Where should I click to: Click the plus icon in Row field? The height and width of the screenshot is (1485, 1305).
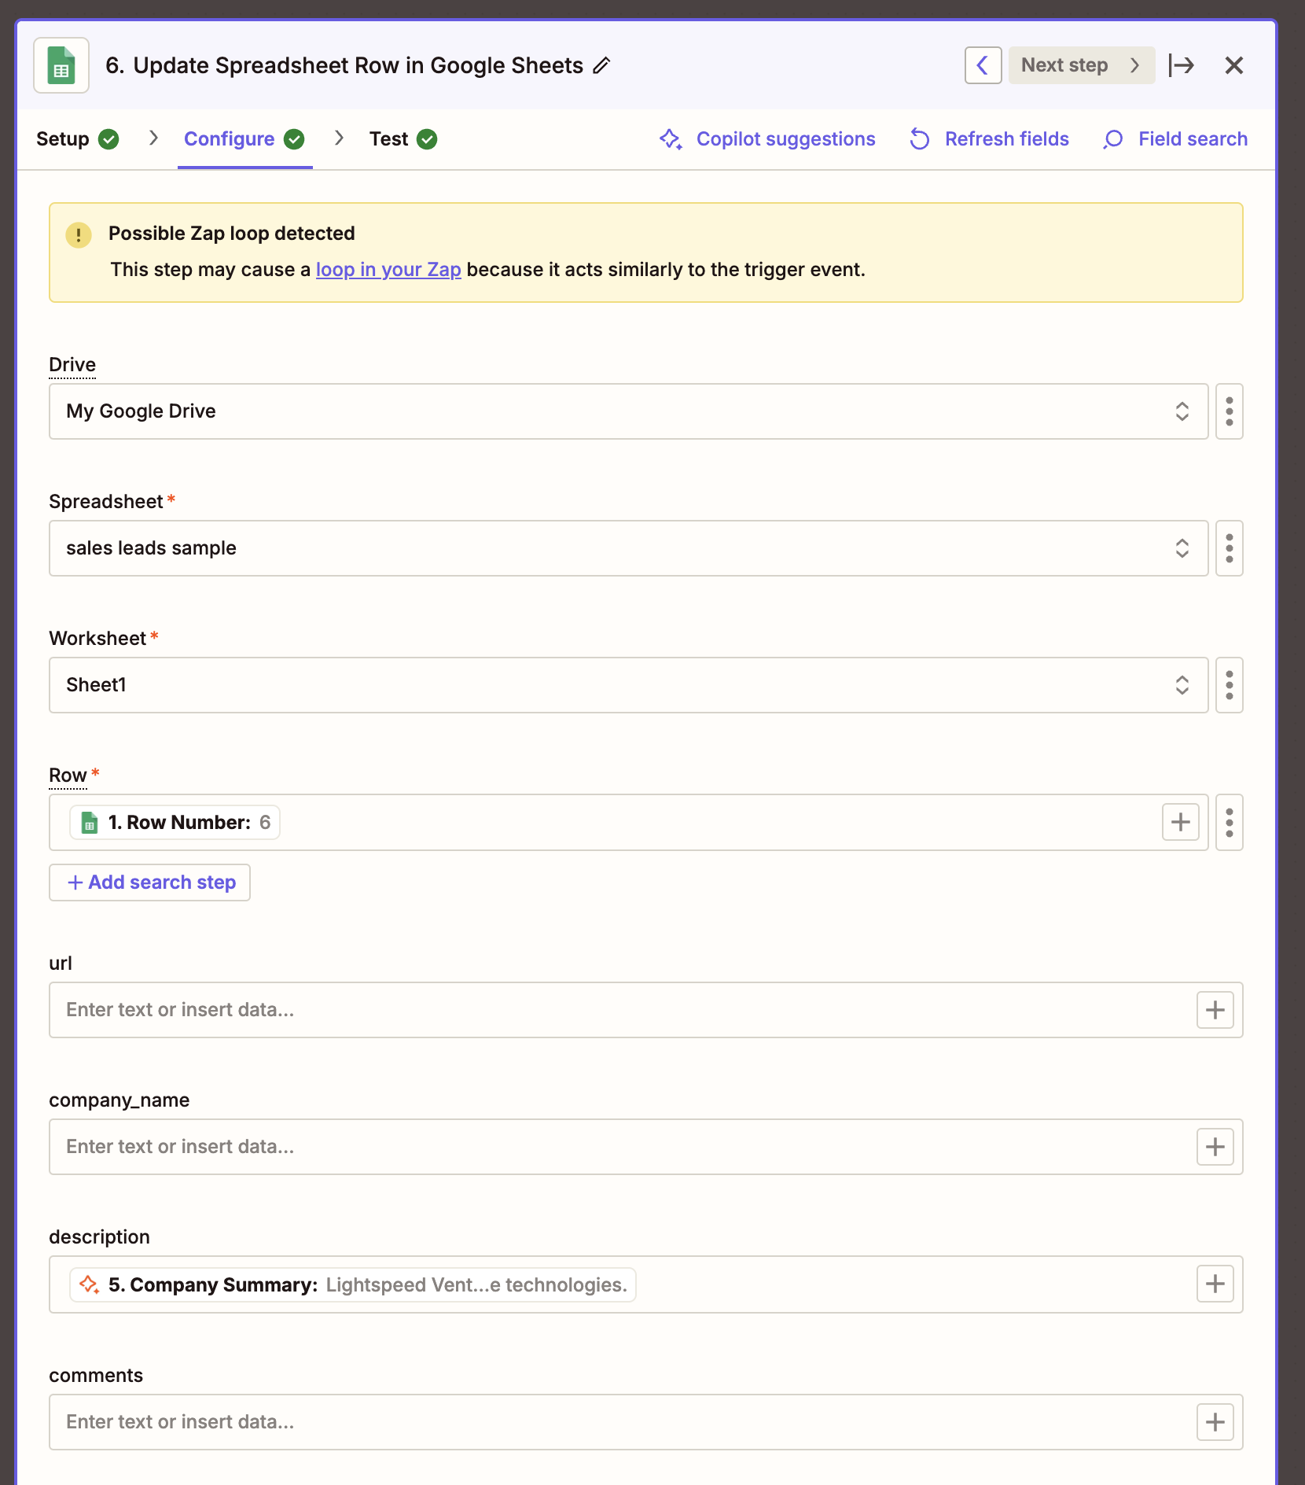[1180, 822]
